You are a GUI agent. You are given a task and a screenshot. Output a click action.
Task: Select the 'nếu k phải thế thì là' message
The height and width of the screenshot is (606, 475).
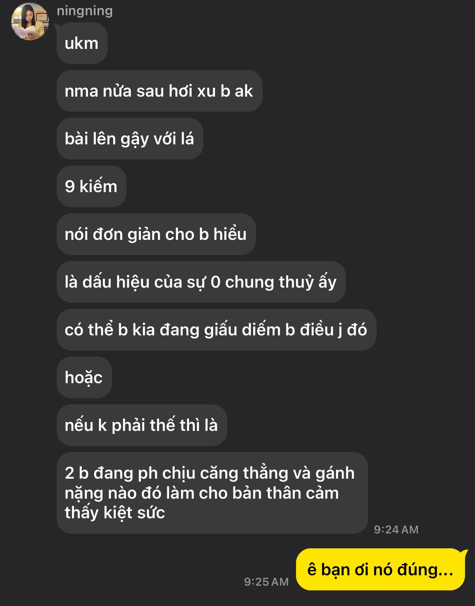tap(142, 425)
